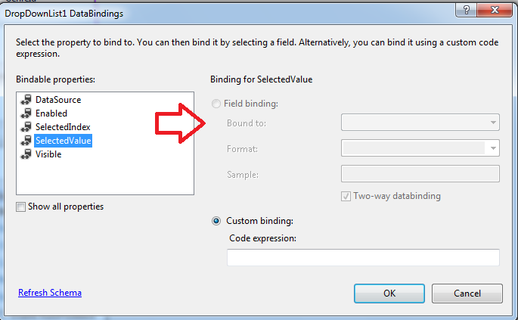
Task: Select the Custom binding radio button
Action: 217,221
